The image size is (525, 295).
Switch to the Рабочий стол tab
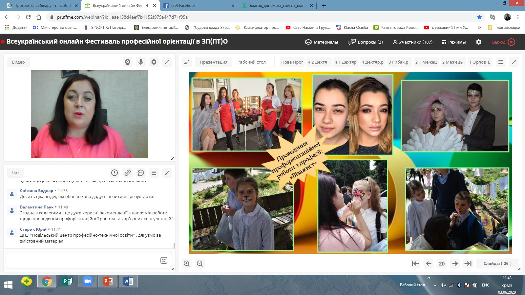251,62
